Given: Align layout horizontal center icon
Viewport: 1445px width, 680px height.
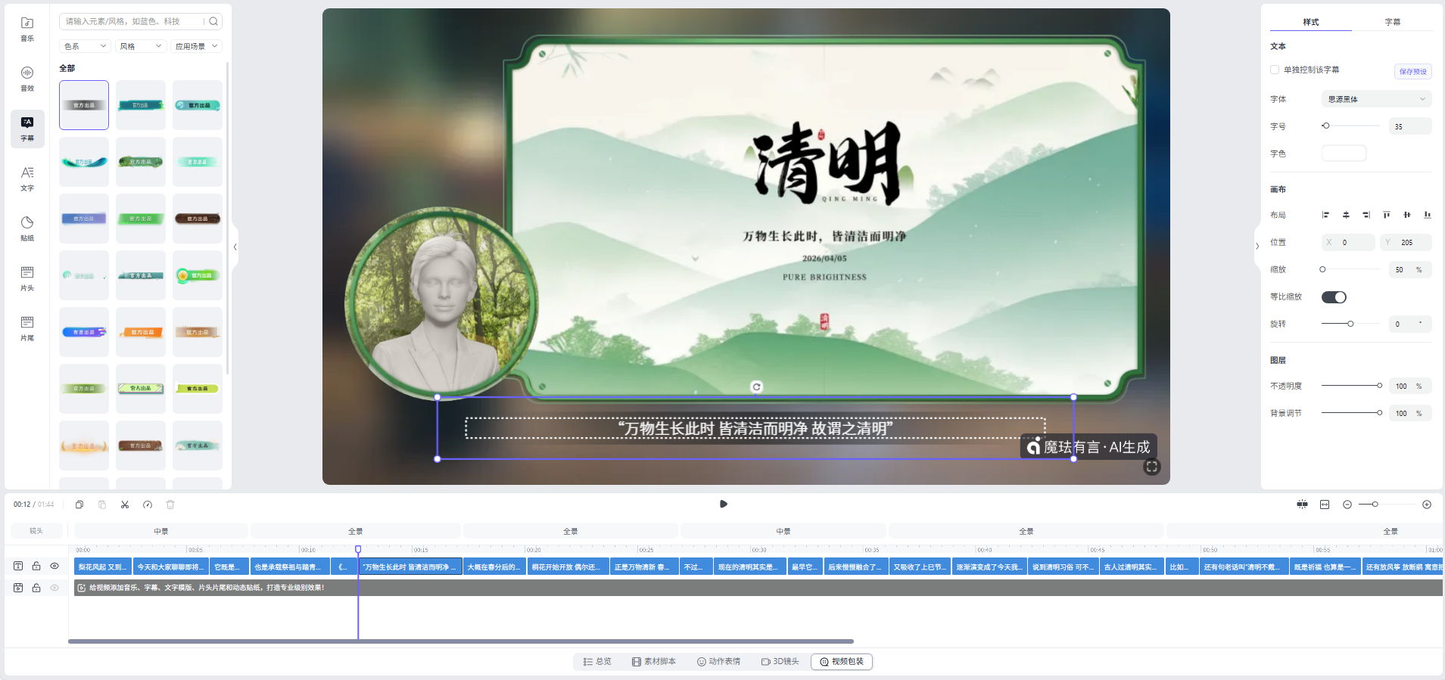Looking at the screenshot, I should click(1346, 215).
